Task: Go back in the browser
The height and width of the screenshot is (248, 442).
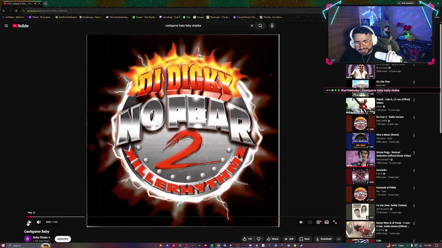Action: tap(4, 11)
